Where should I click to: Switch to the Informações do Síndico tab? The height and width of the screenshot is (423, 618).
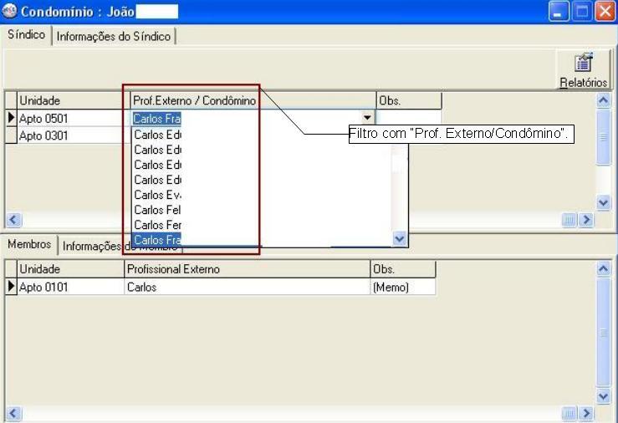click(114, 37)
